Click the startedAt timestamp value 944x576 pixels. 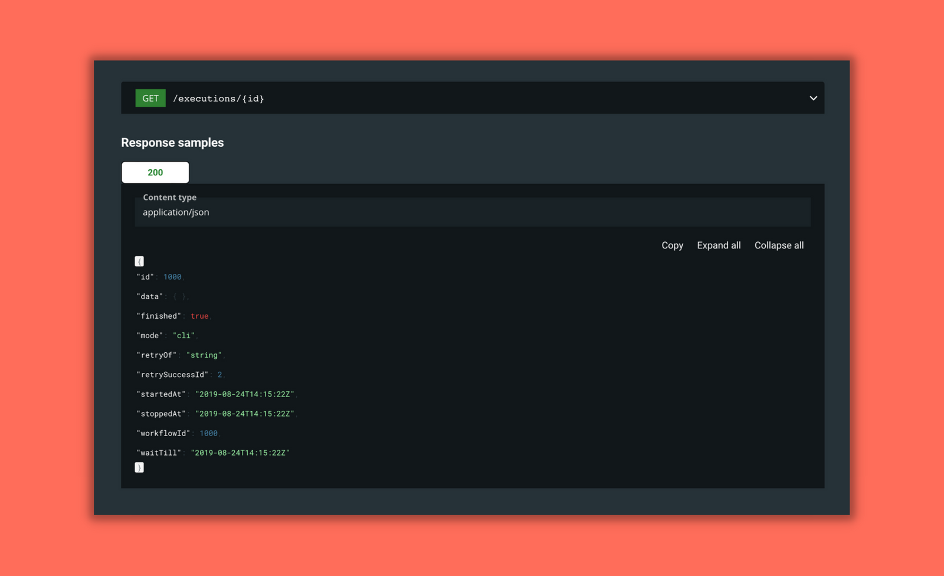tap(246, 394)
